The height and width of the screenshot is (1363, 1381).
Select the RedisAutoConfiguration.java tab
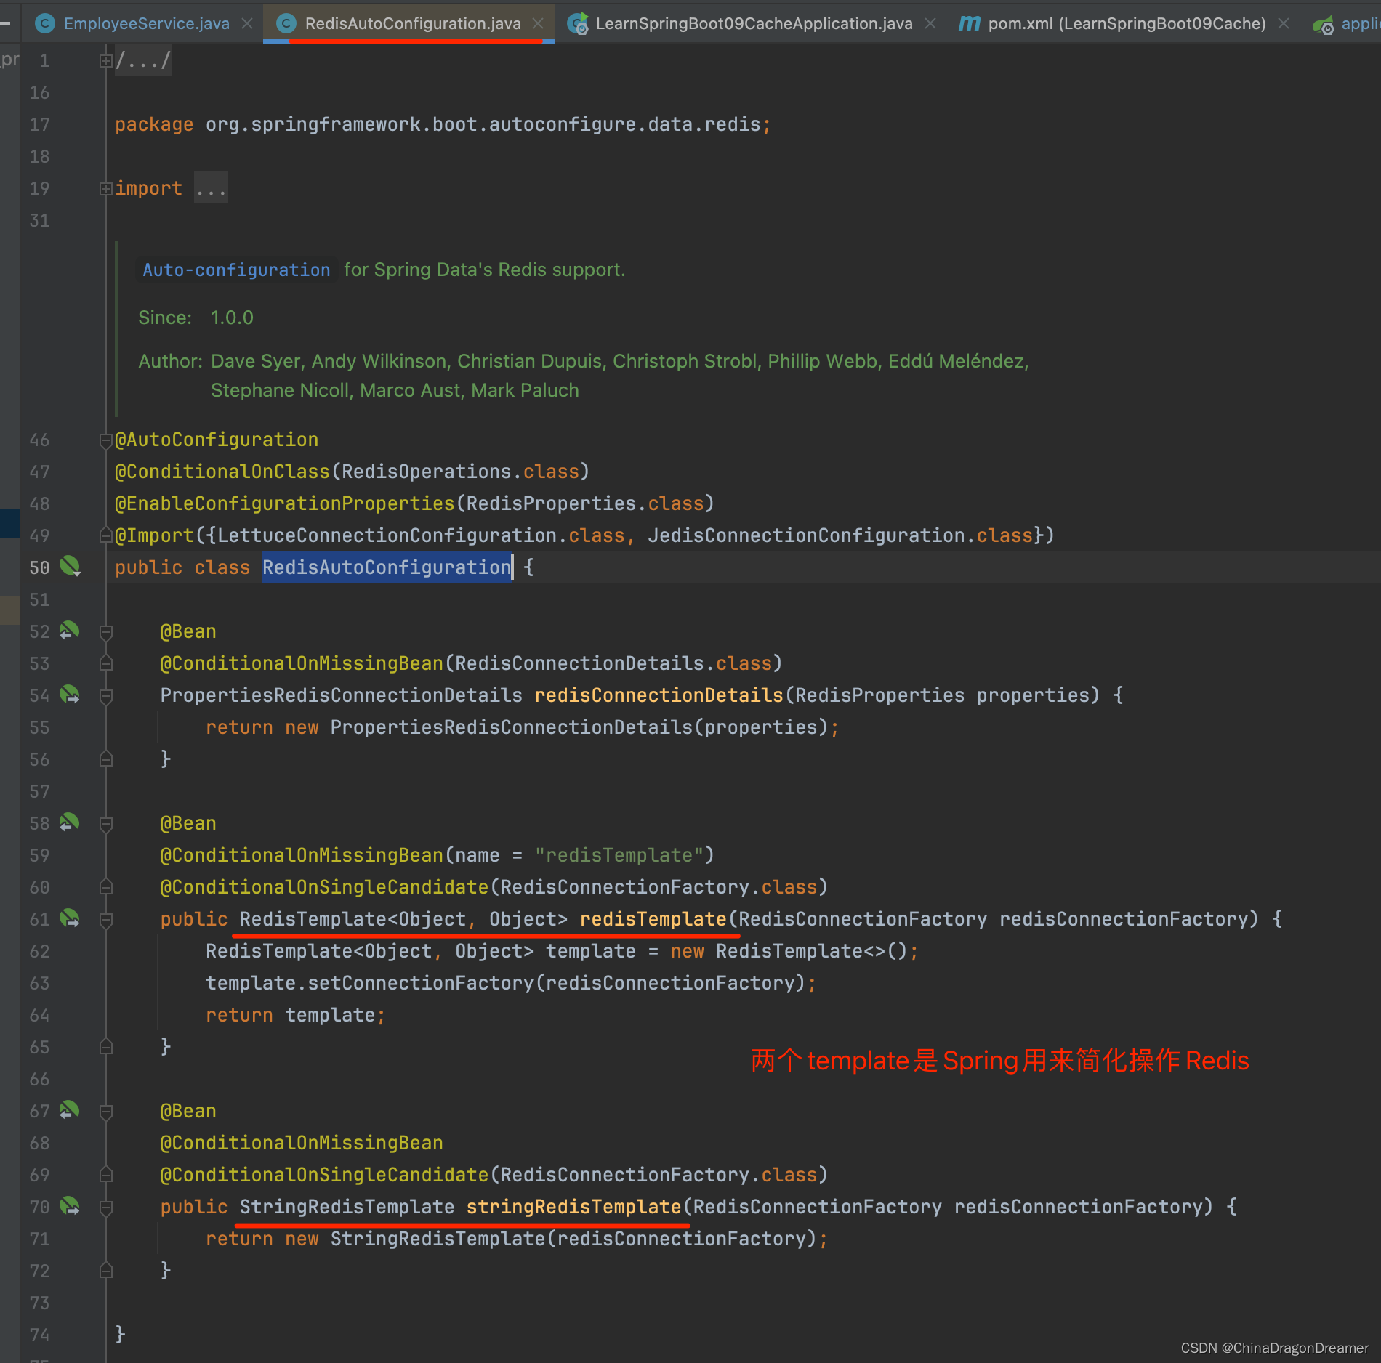click(413, 23)
